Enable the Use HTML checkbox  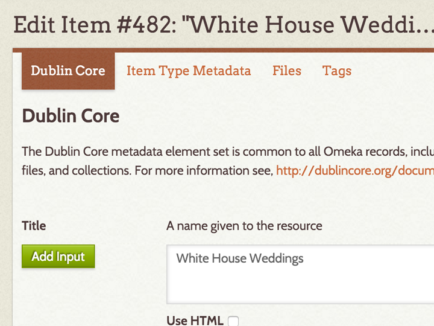pyautogui.click(x=233, y=321)
